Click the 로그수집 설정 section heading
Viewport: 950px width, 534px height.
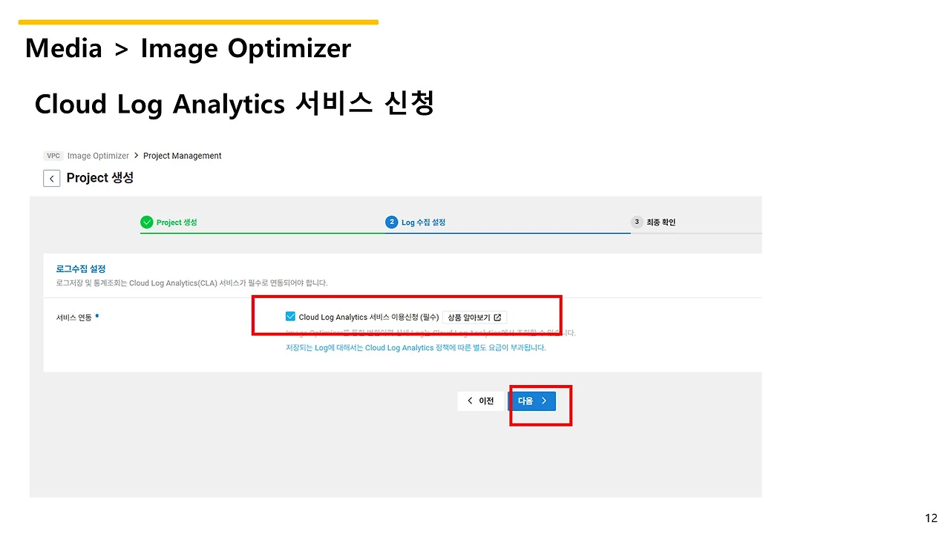coord(81,268)
